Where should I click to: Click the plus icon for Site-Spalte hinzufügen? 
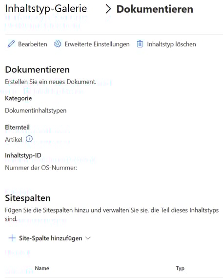pyautogui.click(x=12, y=238)
